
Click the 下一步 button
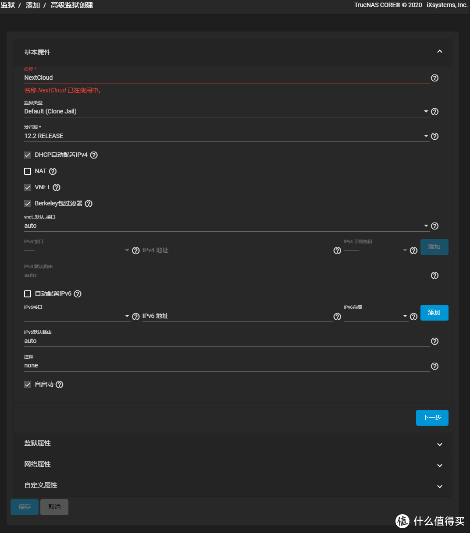[432, 417]
